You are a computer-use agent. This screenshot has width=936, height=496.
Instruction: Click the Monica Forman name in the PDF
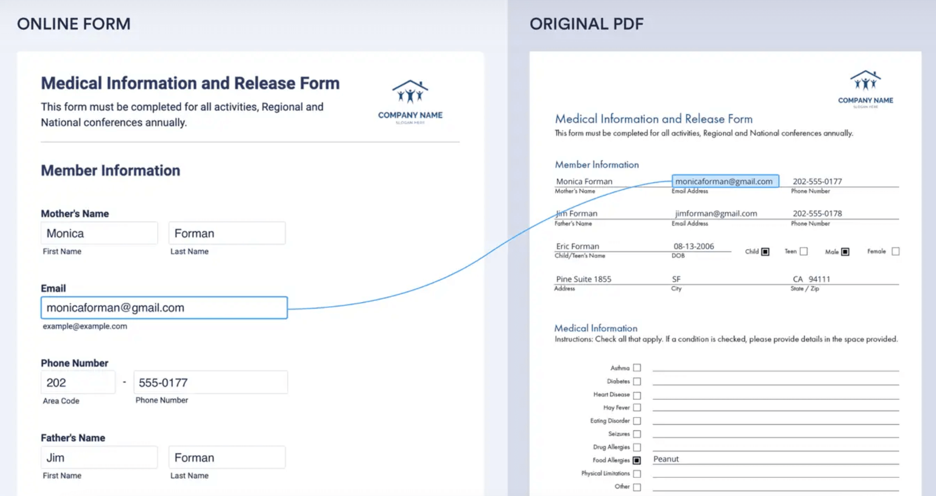point(584,182)
